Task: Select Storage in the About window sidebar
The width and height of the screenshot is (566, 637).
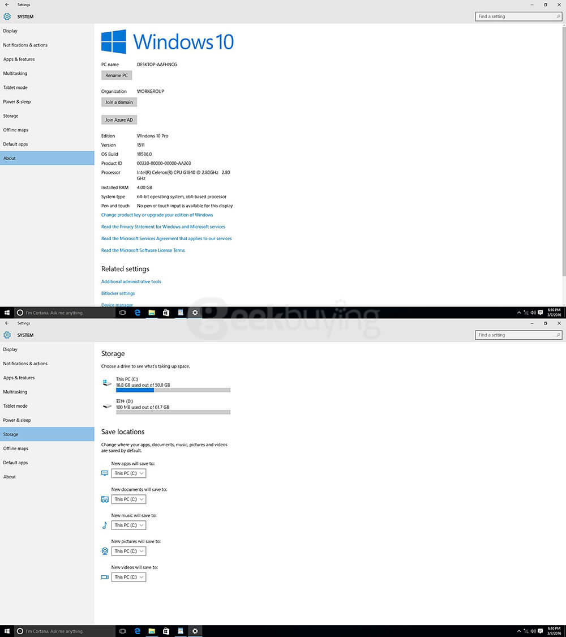Action: tap(47, 116)
